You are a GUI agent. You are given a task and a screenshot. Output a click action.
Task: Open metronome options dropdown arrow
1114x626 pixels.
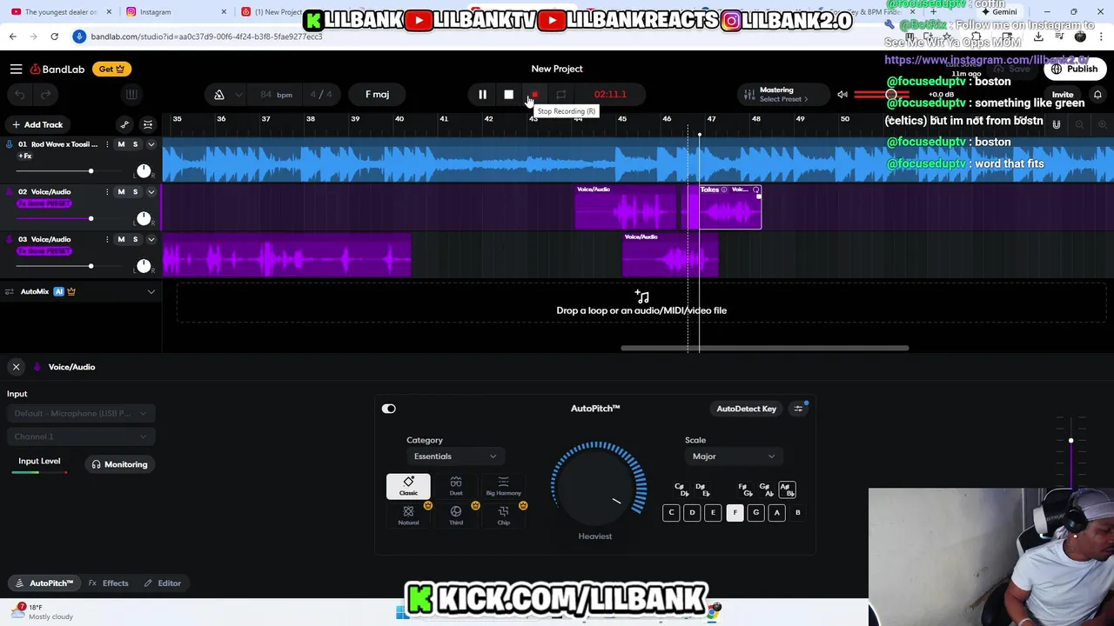pyautogui.click(x=240, y=94)
